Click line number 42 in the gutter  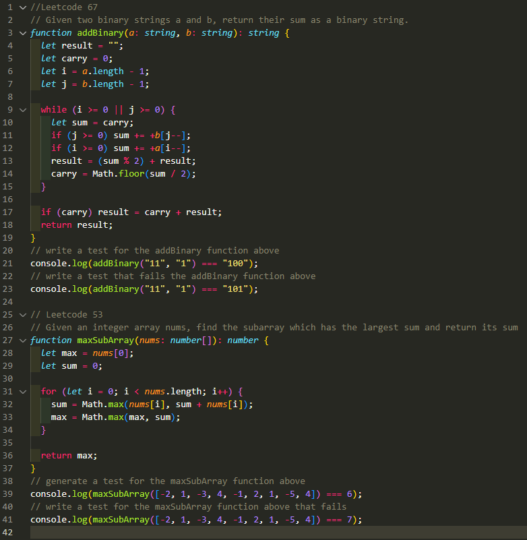[7, 533]
